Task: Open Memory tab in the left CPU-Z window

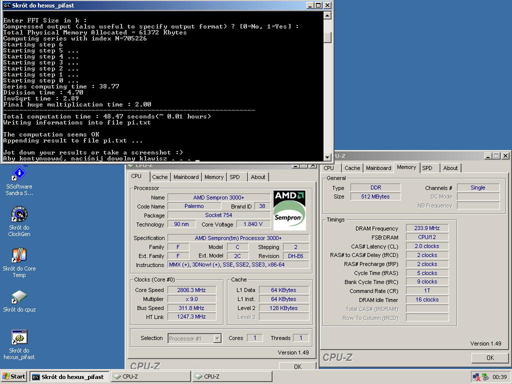Action: coord(214,177)
